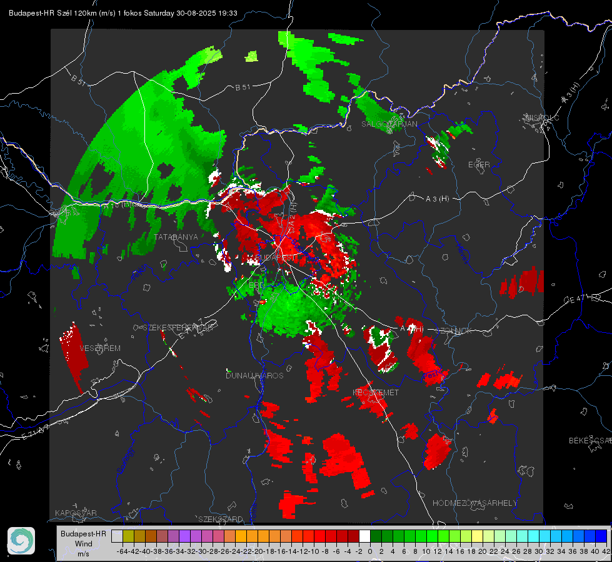Click the BUDAPEST city label
Viewport: 612px width, 562px height.
click(275, 258)
